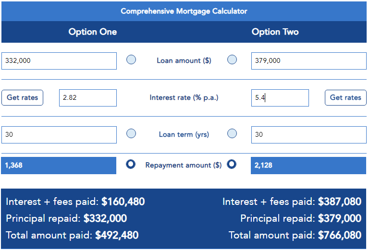Choose Option One repayment amount radio button
Screen dimensions: 370x250
pos(131,164)
